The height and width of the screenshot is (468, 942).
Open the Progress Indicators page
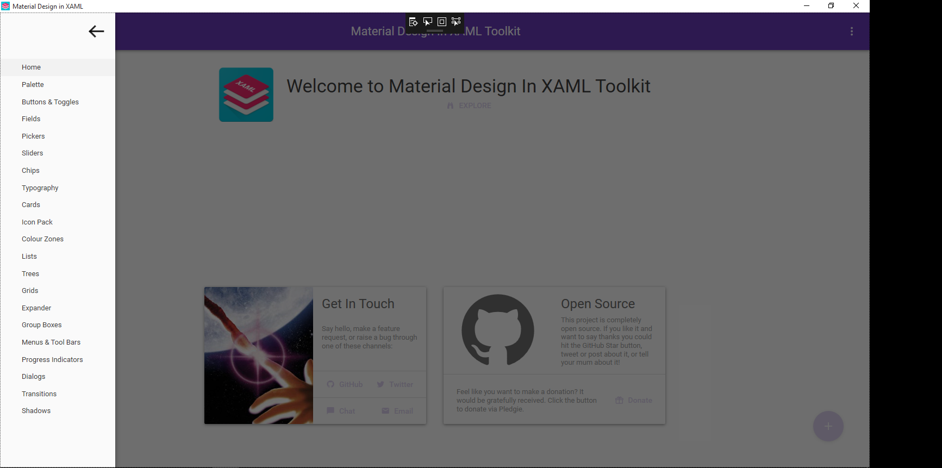[58, 359]
